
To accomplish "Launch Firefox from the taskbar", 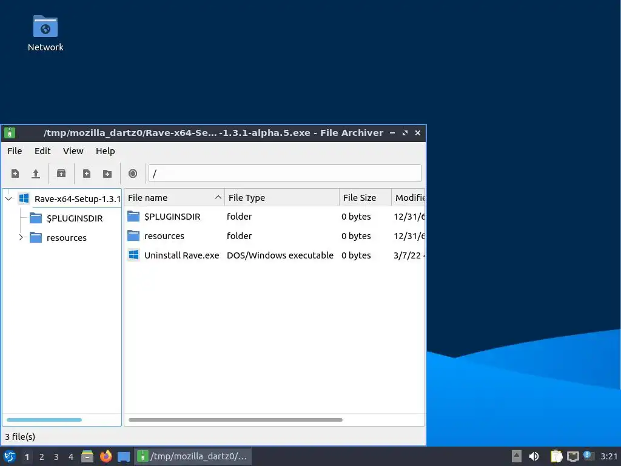I will click(106, 456).
